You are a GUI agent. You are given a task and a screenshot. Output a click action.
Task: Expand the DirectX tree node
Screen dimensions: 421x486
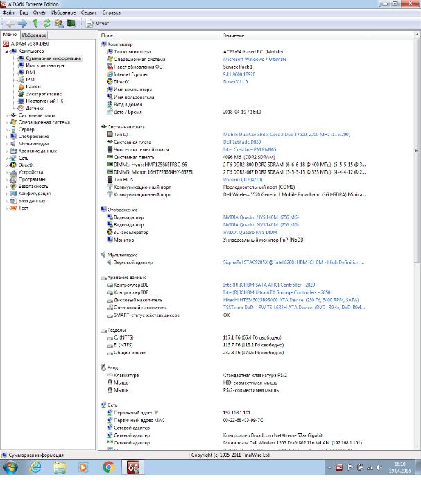click(6, 165)
